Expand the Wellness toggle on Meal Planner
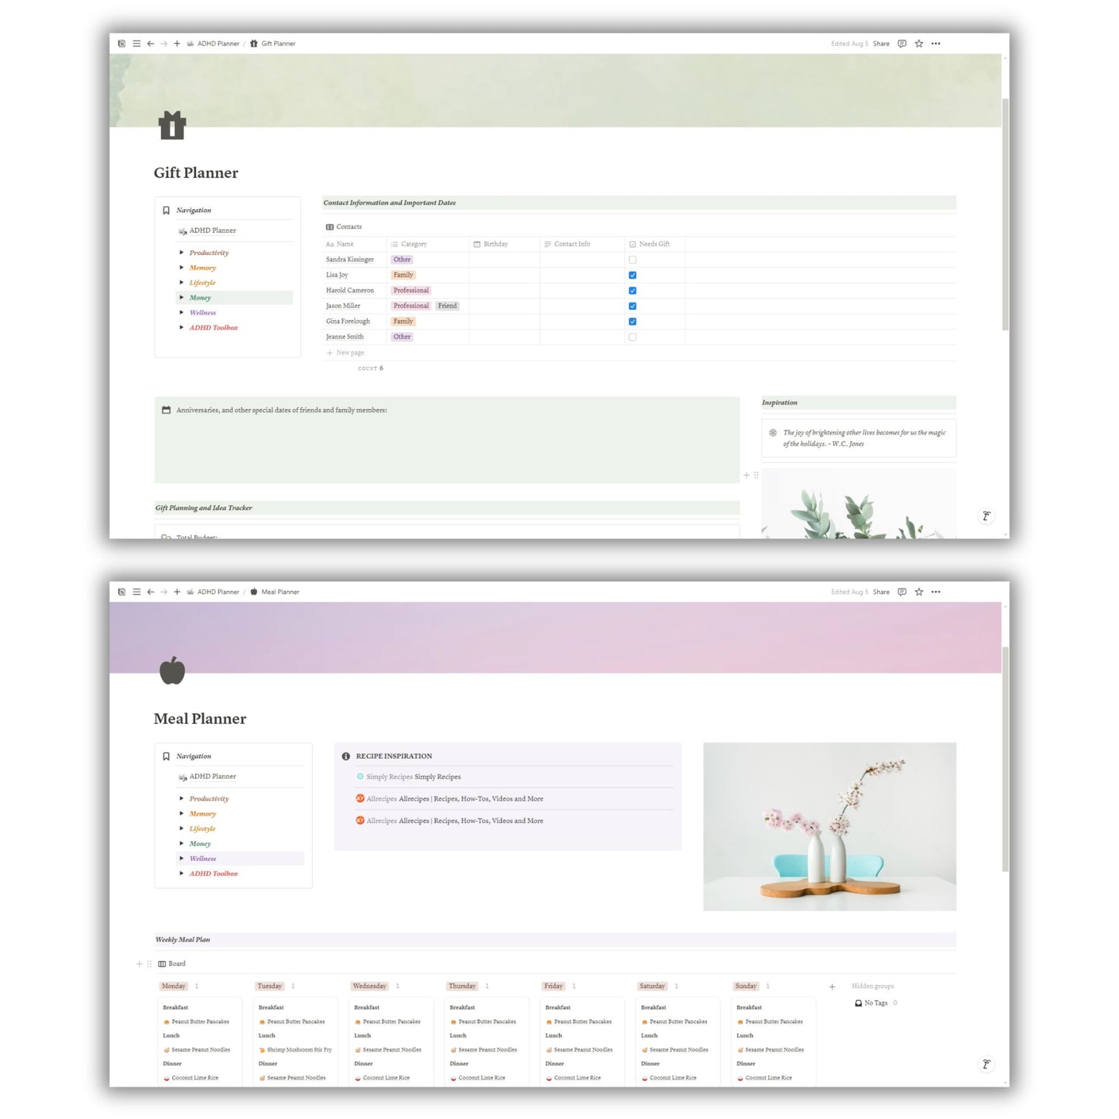This screenshot has height=1119, width=1119. [182, 859]
